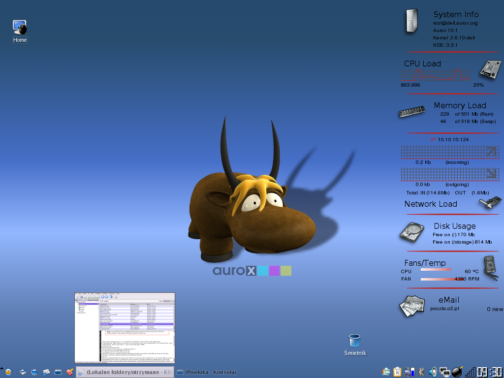
Task: Click the outgoing network traffic graph
Action: pyautogui.click(x=450, y=174)
